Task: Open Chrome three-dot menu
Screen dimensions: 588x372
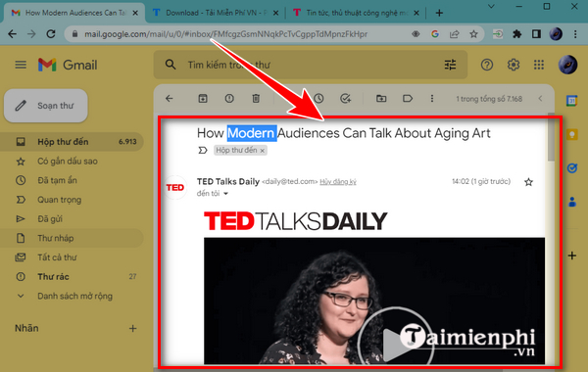Action: 575,34
